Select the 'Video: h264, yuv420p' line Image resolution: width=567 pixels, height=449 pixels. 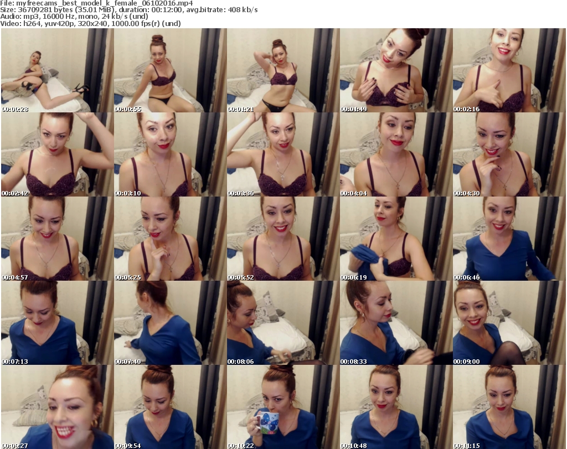[x=90, y=23]
